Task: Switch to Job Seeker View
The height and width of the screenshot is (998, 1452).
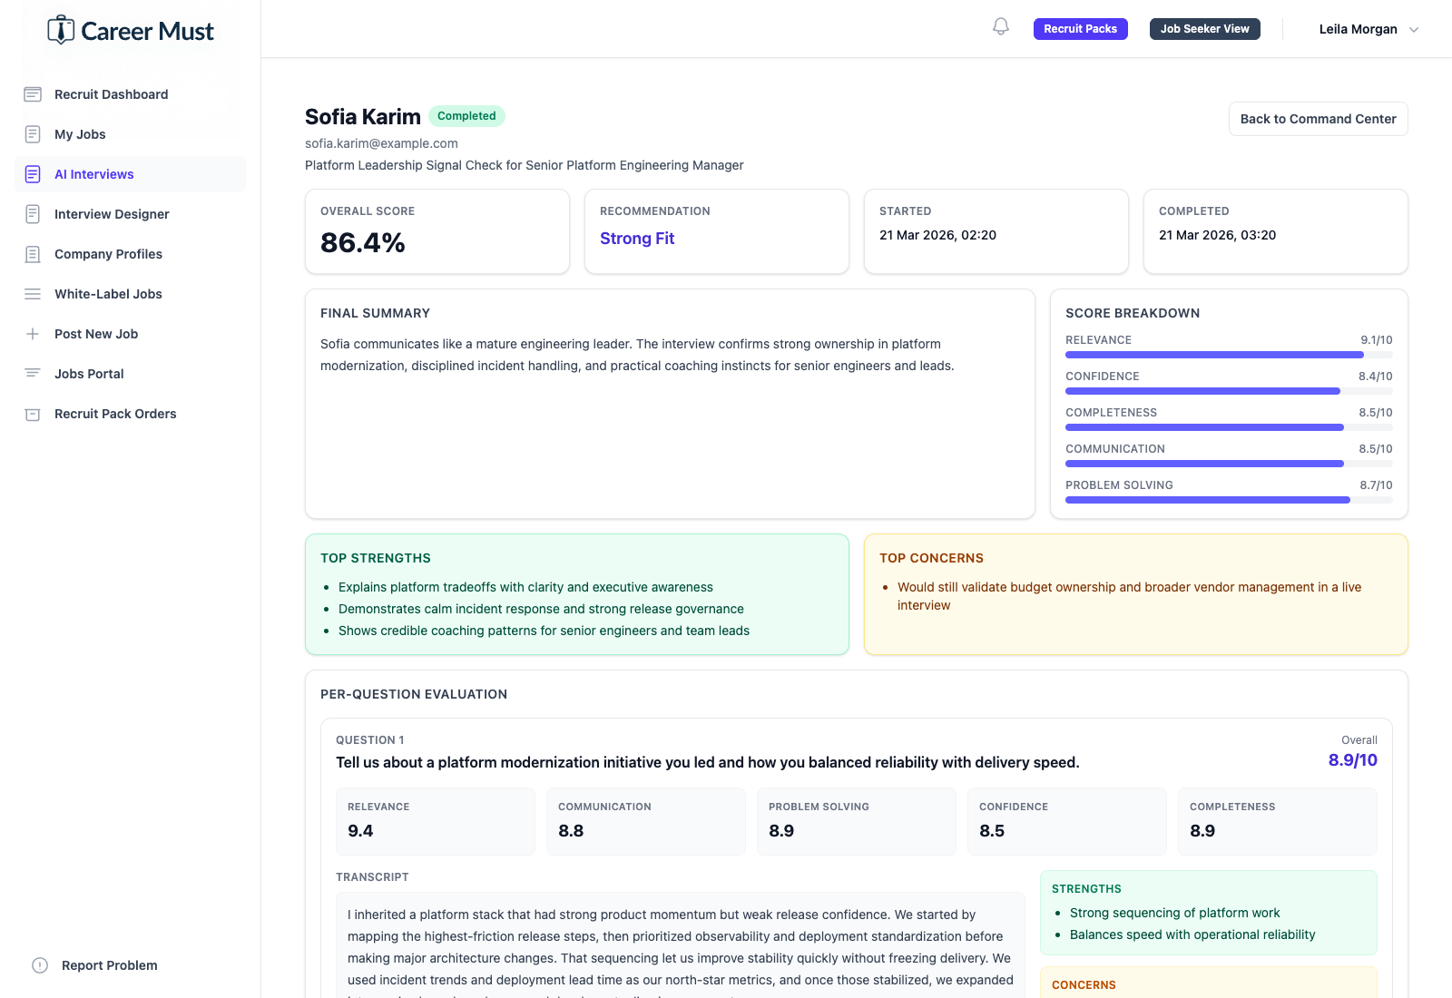Action: click(1204, 28)
